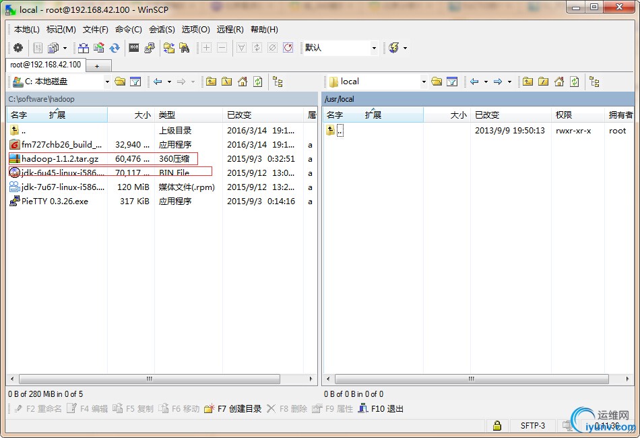Click the local panel back arrow
Screen dimensions: 640x438
coord(158,82)
